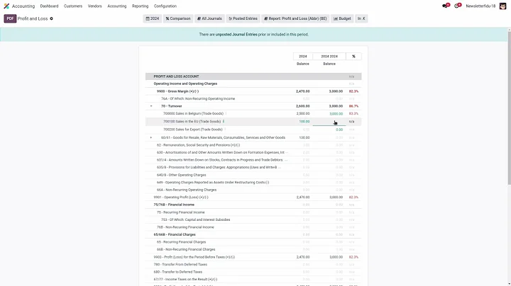Select the 635/8 - Provisions for Liabilities line
Image resolution: width=511 pixels, height=286 pixels.
253,167
